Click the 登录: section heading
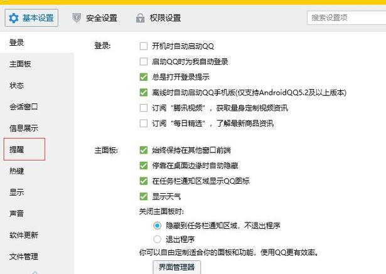The height and width of the screenshot is (274, 386). click(x=102, y=46)
